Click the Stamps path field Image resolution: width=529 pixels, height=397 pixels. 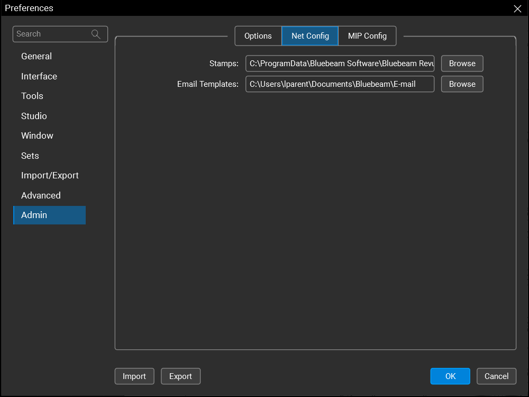tap(340, 64)
